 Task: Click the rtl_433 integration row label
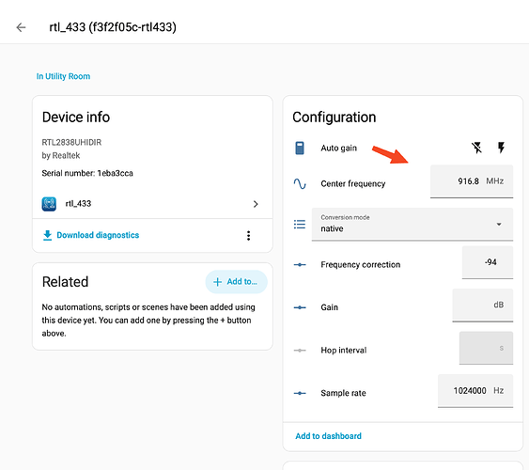click(x=78, y=203)
